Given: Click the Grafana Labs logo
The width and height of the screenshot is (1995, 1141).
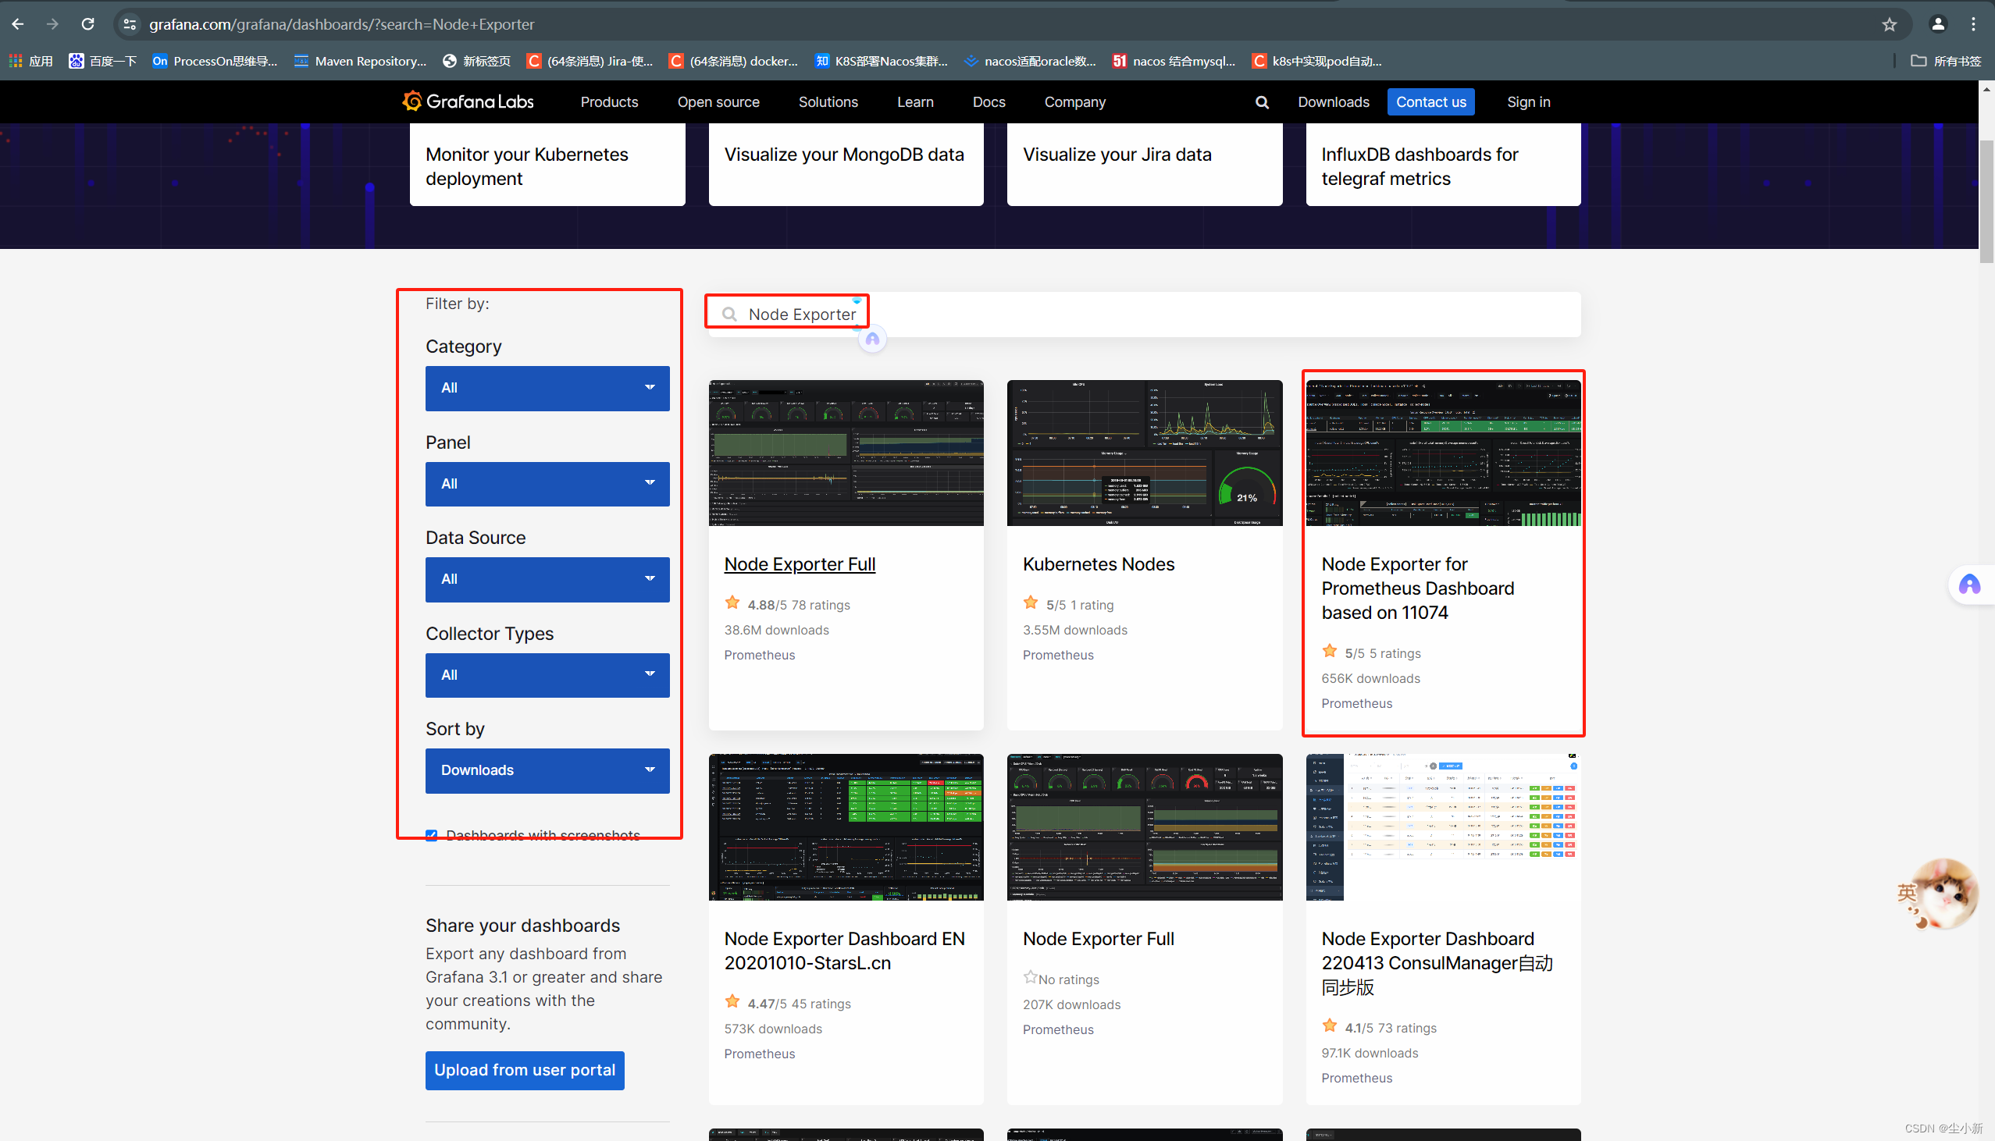Looking at the screenshot, I should (x=468, y=102).
